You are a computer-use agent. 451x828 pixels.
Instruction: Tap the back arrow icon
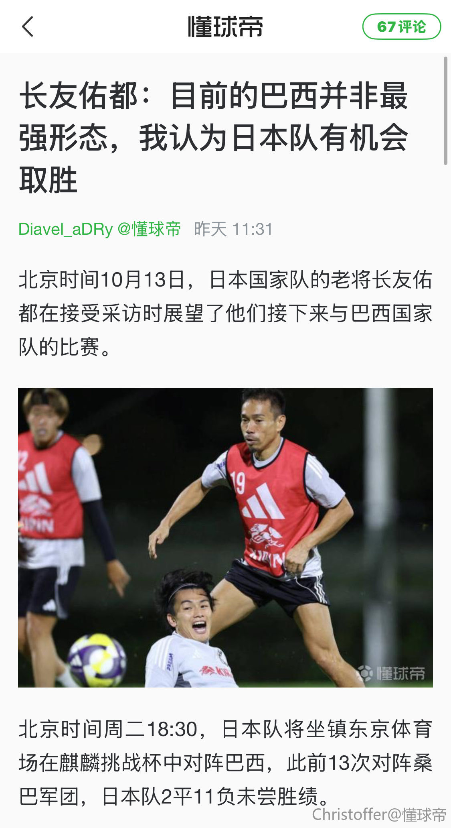point(28,26)
